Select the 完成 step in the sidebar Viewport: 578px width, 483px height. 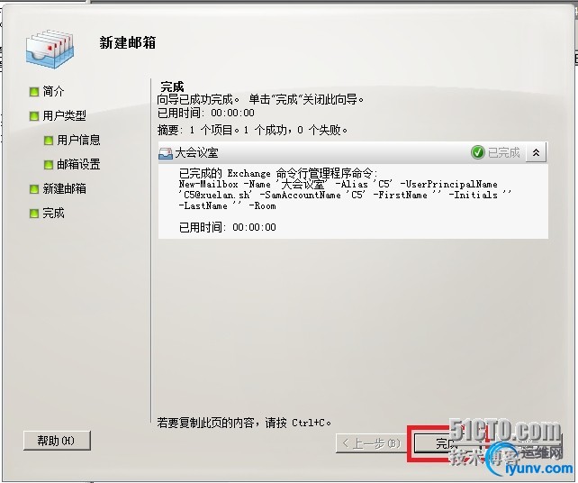53,213
